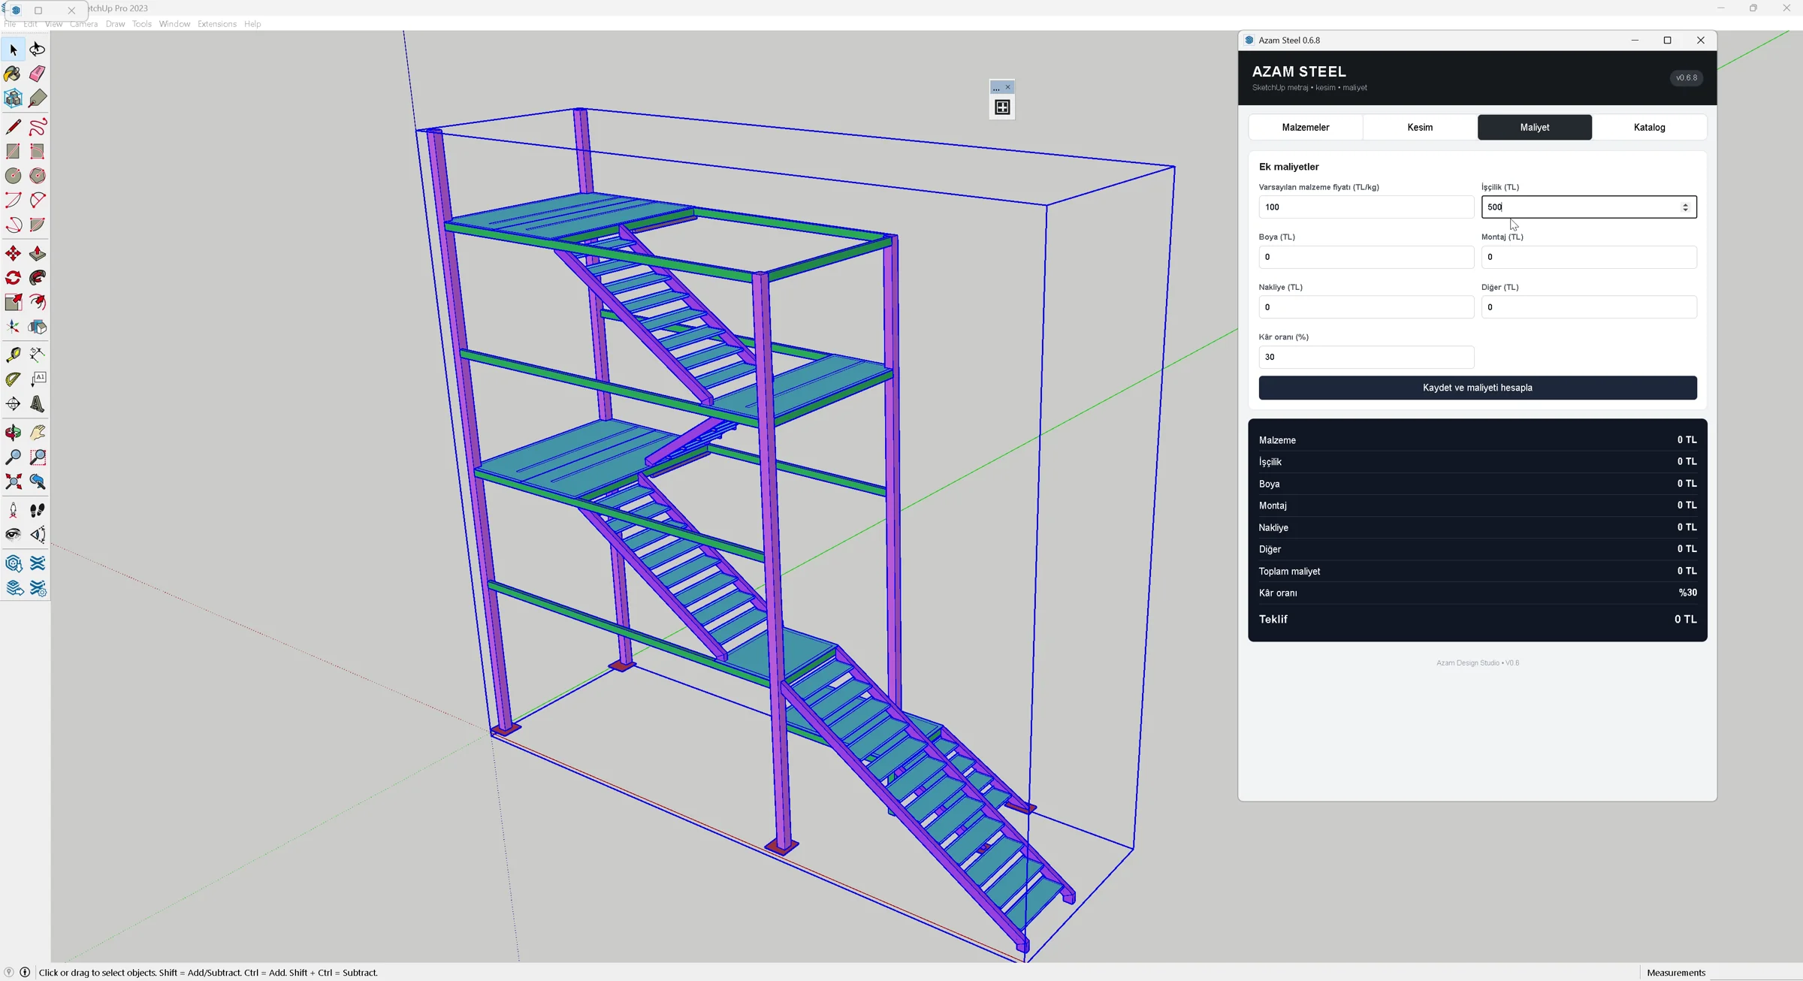Activate the Eraser tool

click(x=37, y=74)
